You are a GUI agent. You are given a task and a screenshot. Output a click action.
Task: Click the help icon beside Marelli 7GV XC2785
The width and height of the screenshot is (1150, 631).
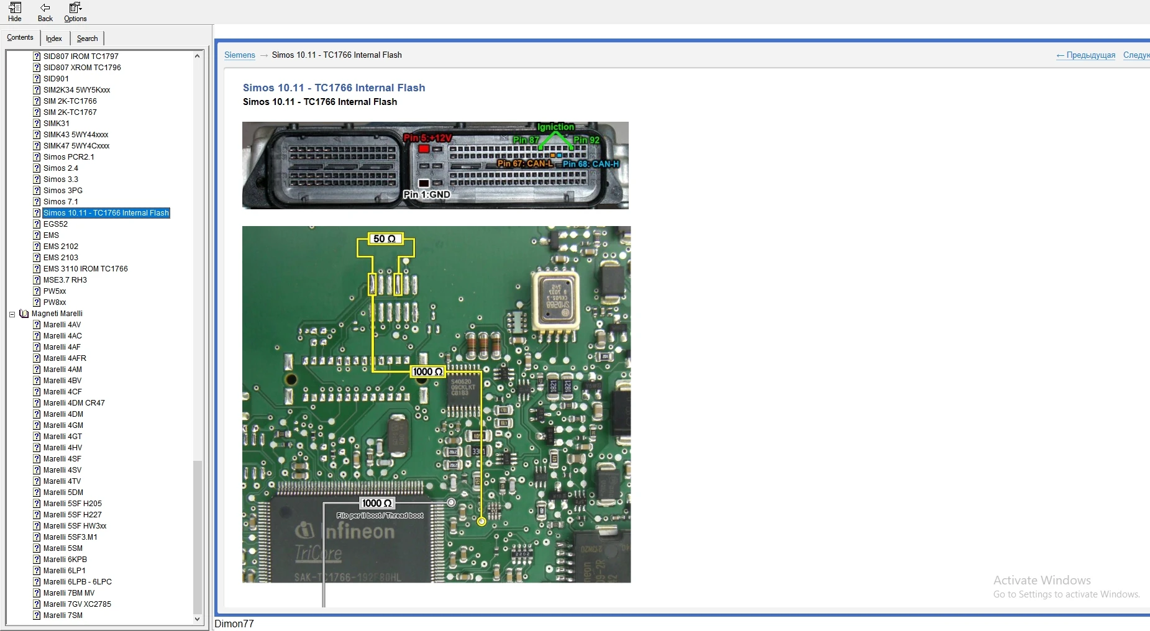tap(37, 604)
